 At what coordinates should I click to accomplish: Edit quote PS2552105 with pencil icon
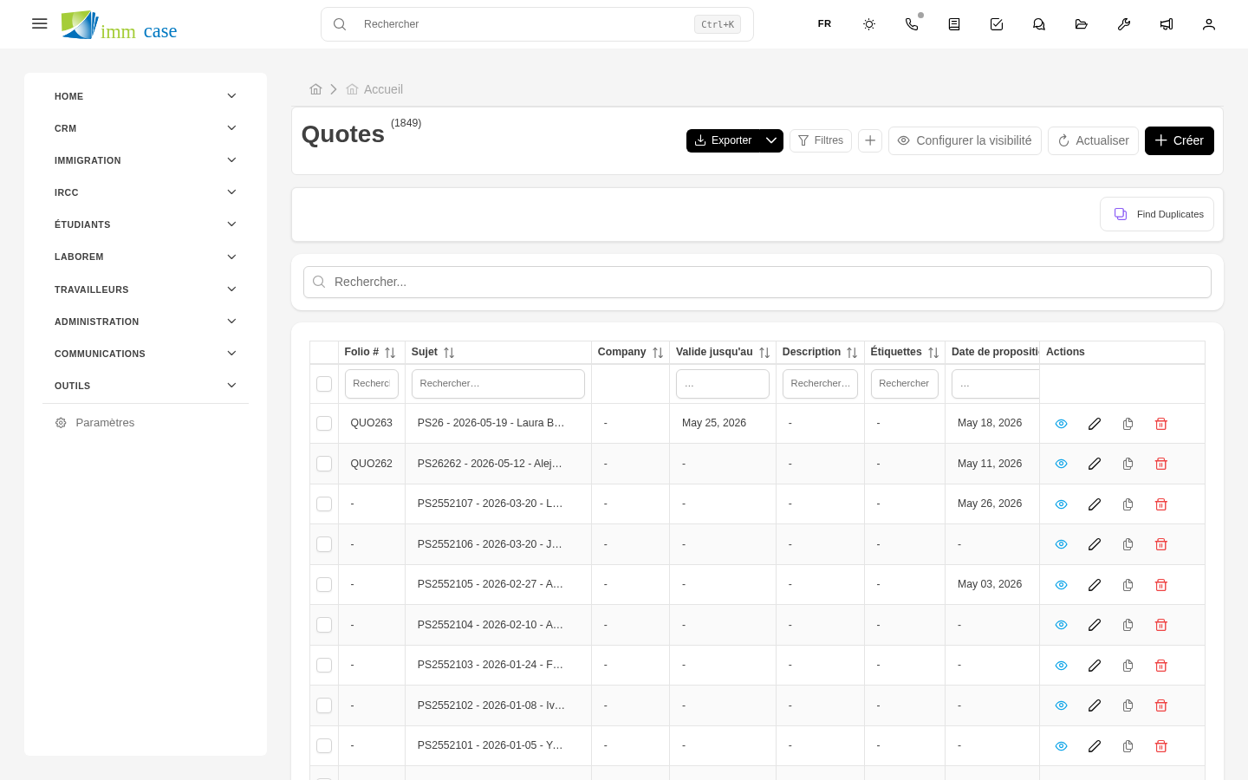[x=1095, y=585]
